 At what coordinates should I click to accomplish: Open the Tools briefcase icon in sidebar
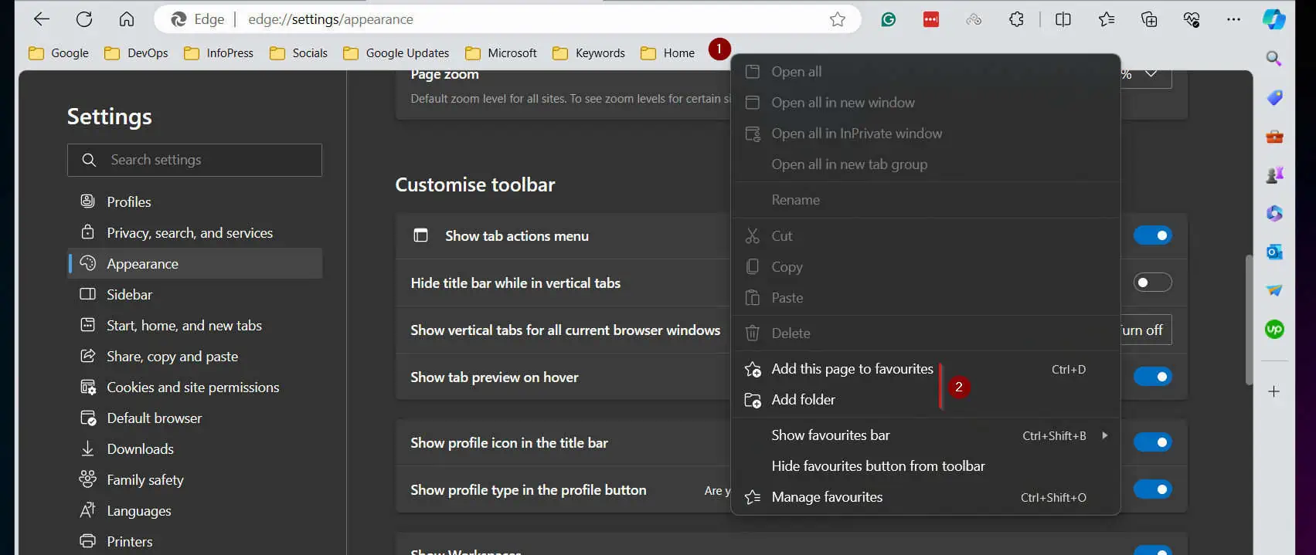click(1274, 137)
